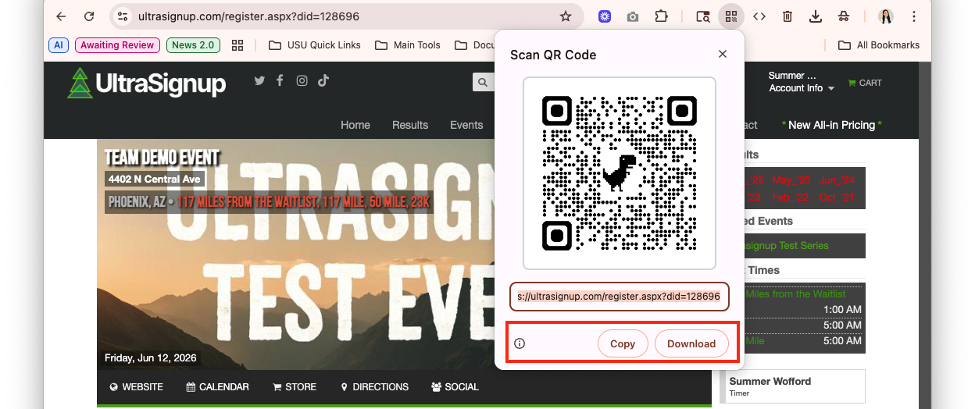
Task: Click the info icon in QR popup
Action: pos(520,343)
